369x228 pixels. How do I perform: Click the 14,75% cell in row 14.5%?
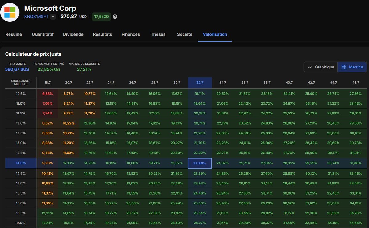coord(90,173)
